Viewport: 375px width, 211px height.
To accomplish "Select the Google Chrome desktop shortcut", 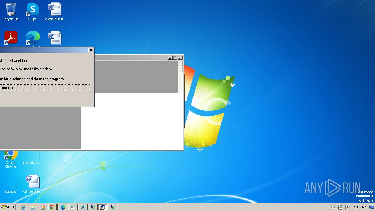I will pos(11,159).
